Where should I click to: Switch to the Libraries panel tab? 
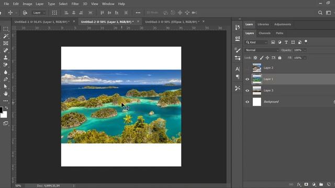point(263,25)
